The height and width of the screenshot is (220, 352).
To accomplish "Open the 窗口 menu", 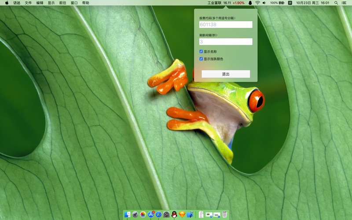I will [74, 3].
